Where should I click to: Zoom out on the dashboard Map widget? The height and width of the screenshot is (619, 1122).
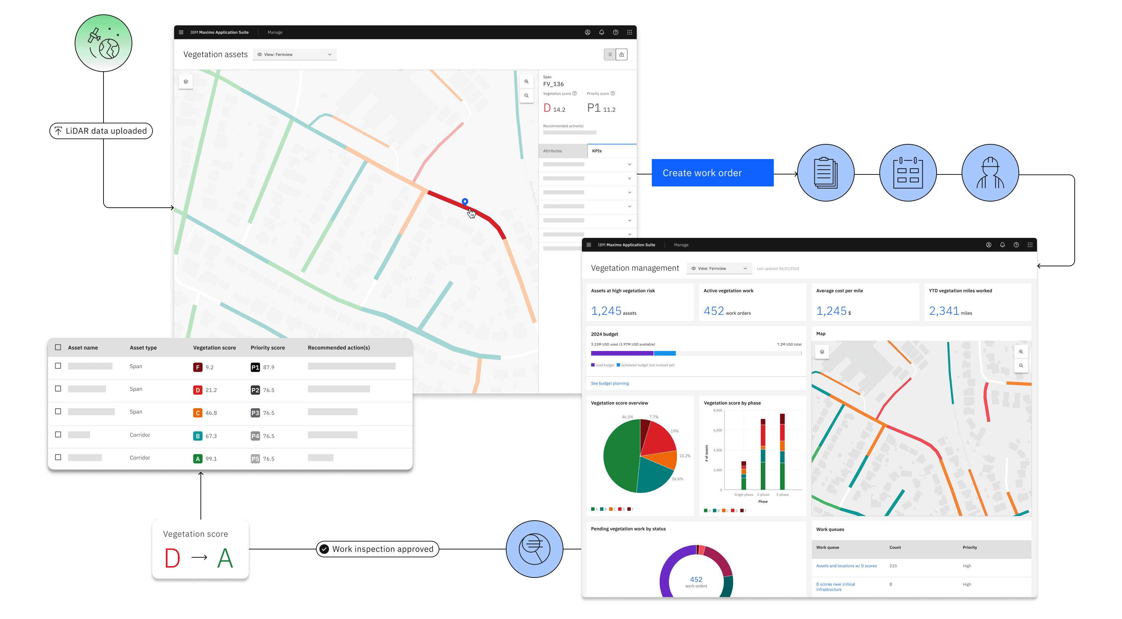[1021, 365]
